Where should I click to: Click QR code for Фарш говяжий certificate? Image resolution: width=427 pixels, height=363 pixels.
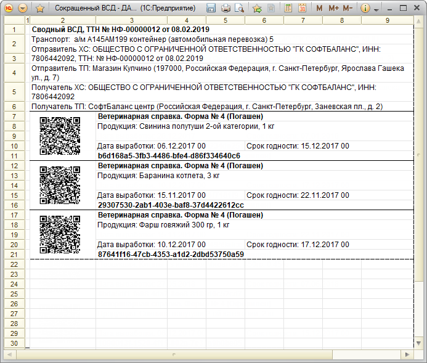(60, 234)
